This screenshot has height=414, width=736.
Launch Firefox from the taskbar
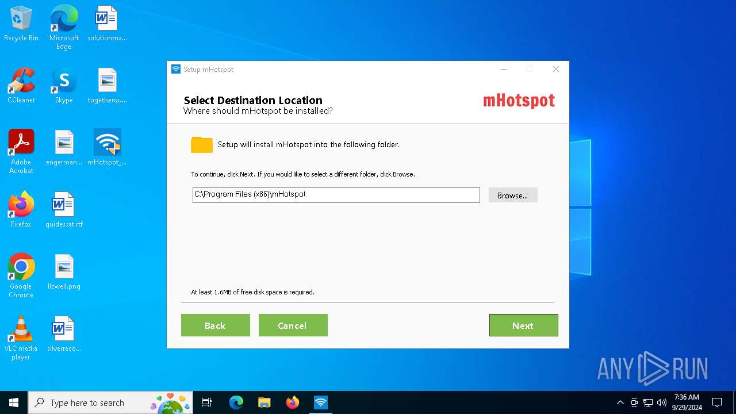(293, 402)
